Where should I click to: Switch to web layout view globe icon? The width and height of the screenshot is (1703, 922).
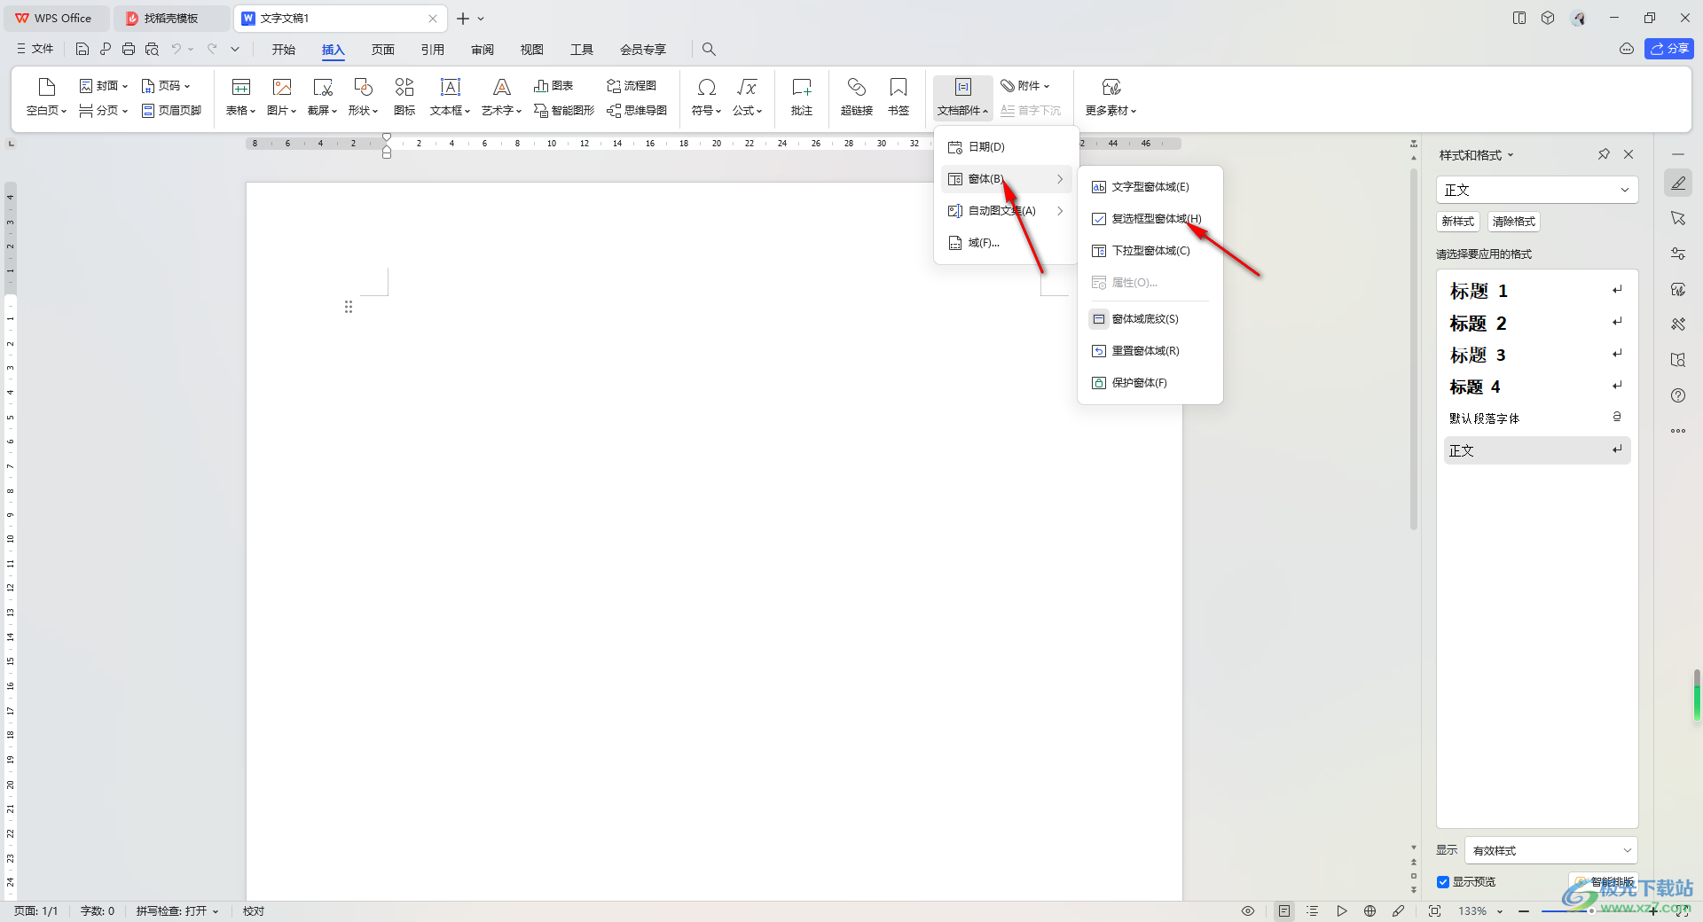click(x=1369, y=910)
